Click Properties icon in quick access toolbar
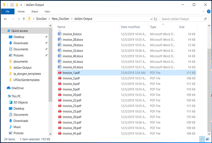212x143 pixels. 12,5
